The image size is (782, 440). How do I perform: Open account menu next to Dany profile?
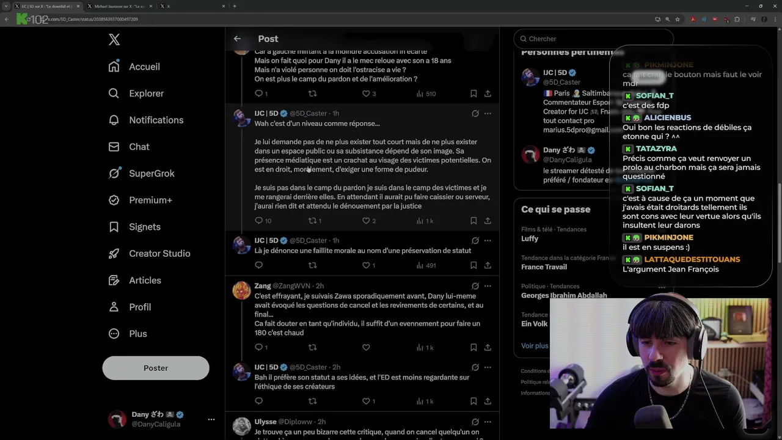[211, 419]
